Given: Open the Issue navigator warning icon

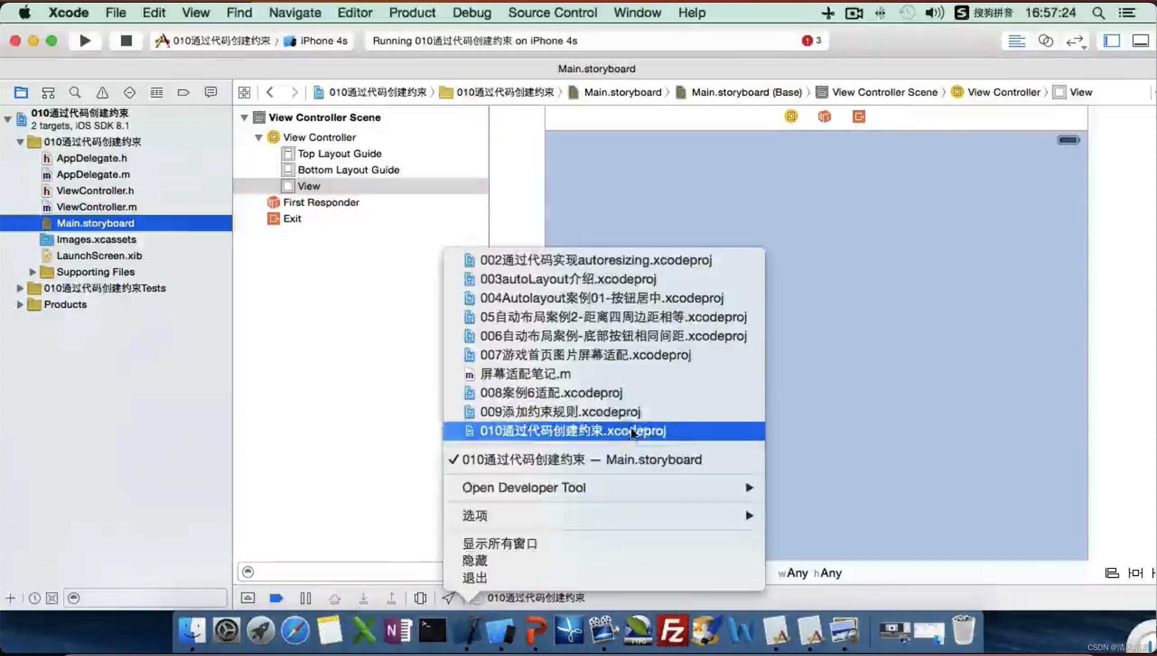Looking at the screenshot, I should (x=102, y=92).
